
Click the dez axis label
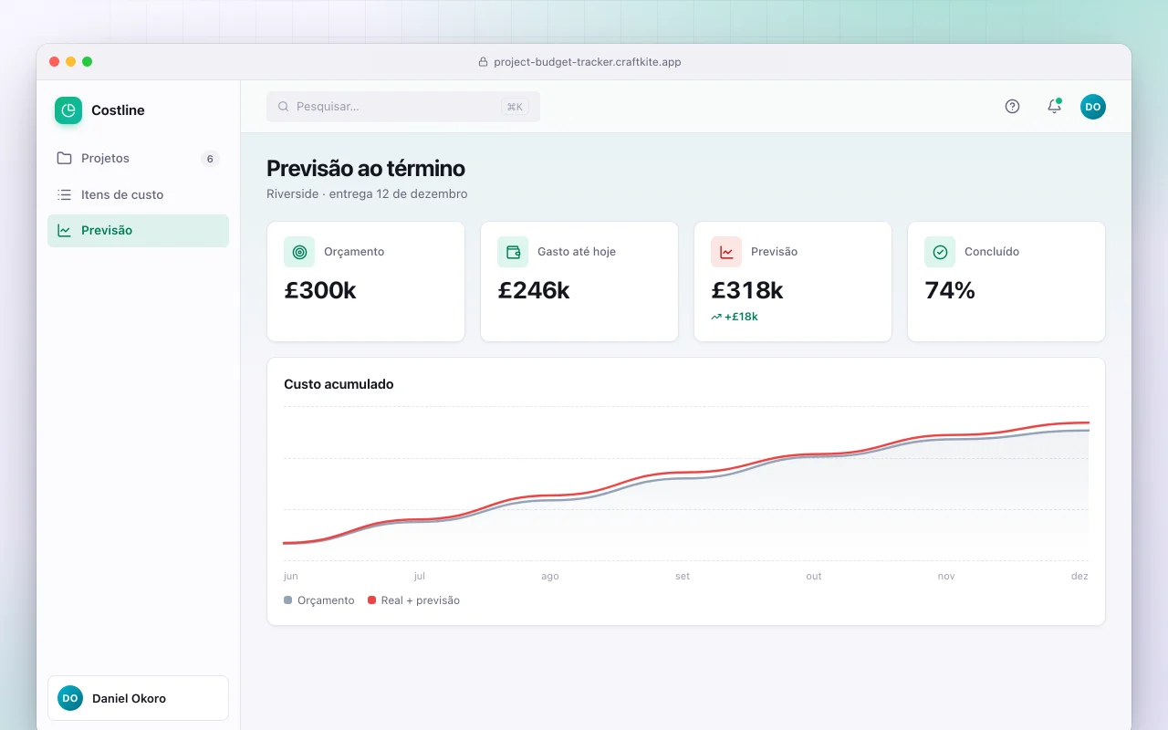point(1080,576)
